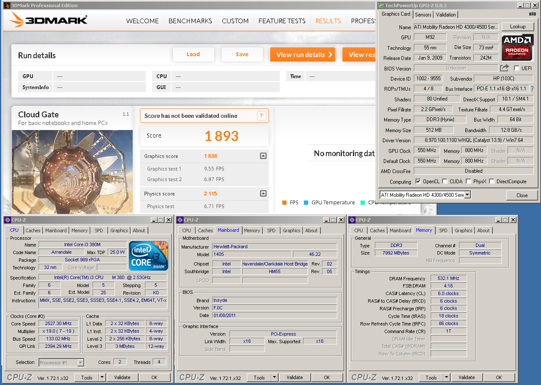Click the DRAM Frequency value 532.1 MHz

click(x=448, y=279)
